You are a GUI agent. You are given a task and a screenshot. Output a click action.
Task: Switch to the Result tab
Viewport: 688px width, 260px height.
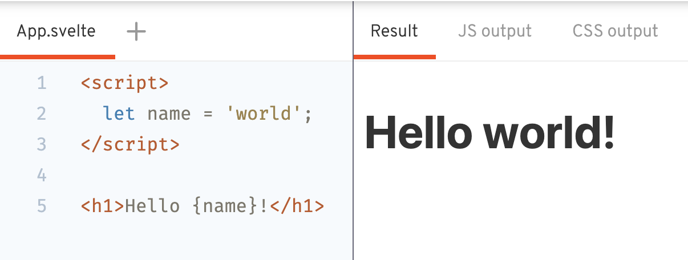point(394,31)
